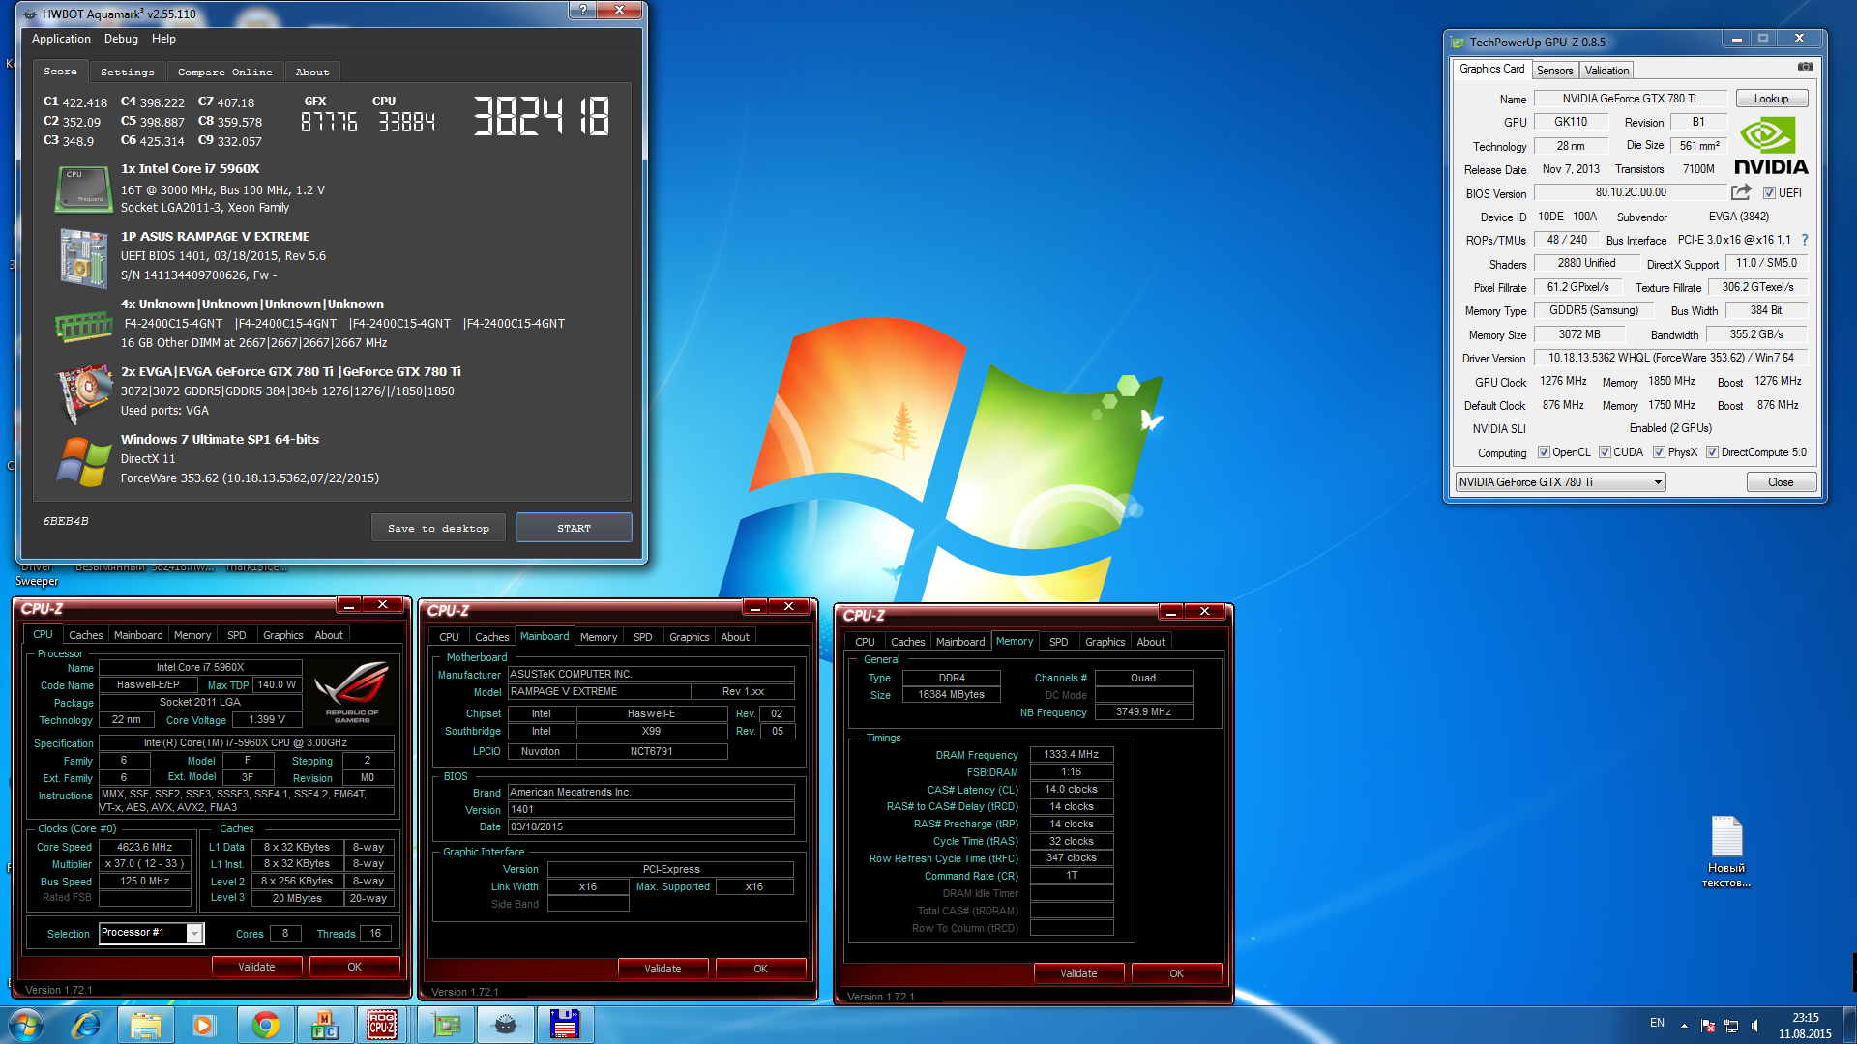Switch to the Compare Online tab
The image size is (1857, 1044).
(224, 72)
